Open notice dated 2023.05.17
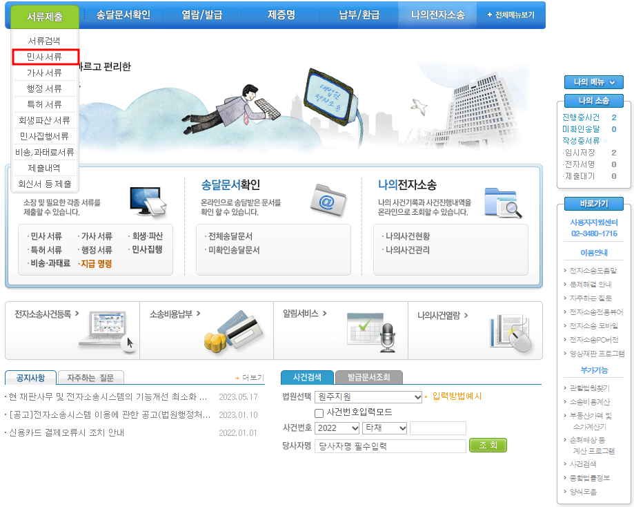The image size is (634, 507). pyautogui.click(x=108, y=397)
